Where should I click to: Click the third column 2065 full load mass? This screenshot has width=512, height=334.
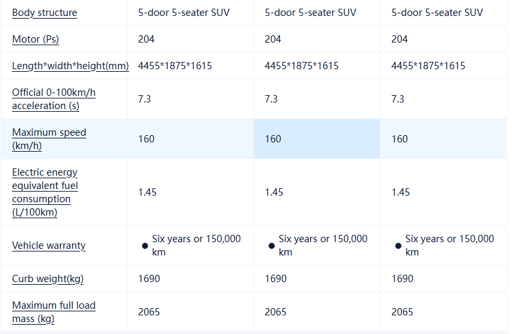pos(402,312)
